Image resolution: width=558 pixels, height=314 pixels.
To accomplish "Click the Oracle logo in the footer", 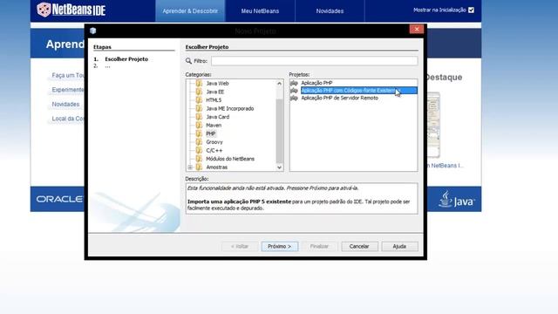I will (x=59, y=199).
